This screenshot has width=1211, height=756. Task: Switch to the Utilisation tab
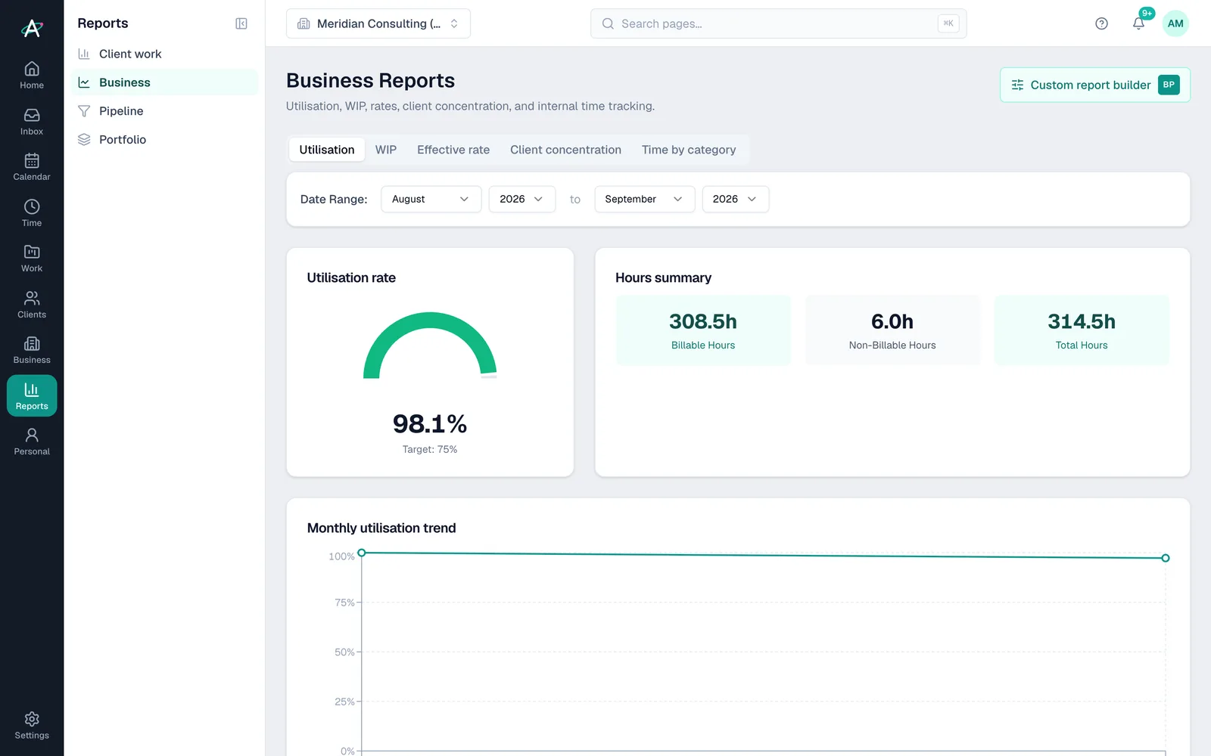[327, 150]
